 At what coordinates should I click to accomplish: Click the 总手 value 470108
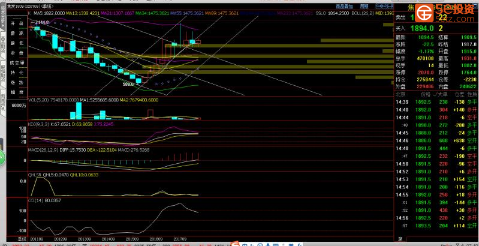pos(424,58)
